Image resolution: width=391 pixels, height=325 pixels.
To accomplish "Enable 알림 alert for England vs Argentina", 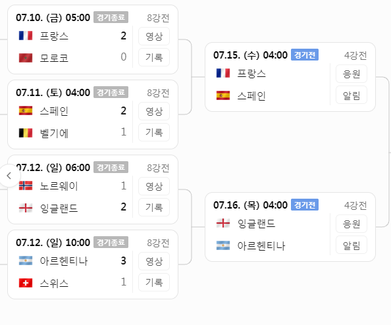I will click(x=352, y=245).
